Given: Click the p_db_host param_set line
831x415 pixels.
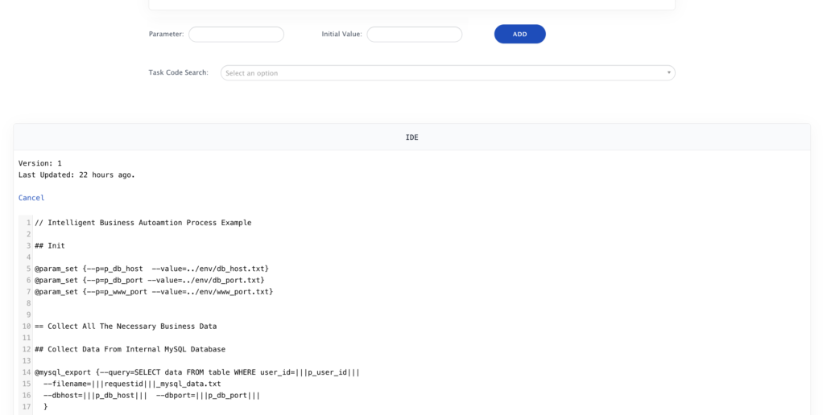Looking at the screenshot, I should tap(151, 269).
